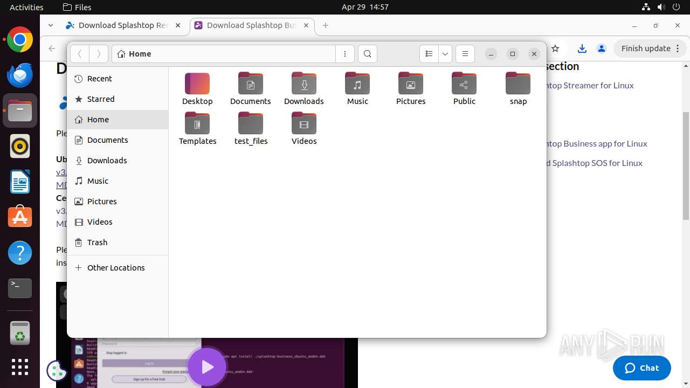Close the Splashtop Business Chrome tab
The width and height of the screenshot is (690, 388).
coord(306,25)
